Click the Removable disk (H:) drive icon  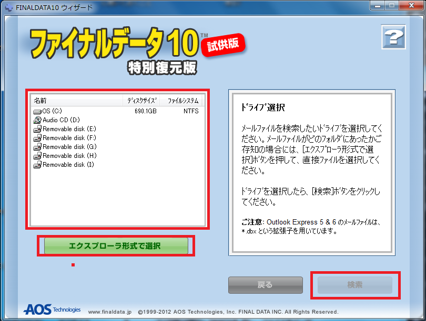click(x=37, y=156)
